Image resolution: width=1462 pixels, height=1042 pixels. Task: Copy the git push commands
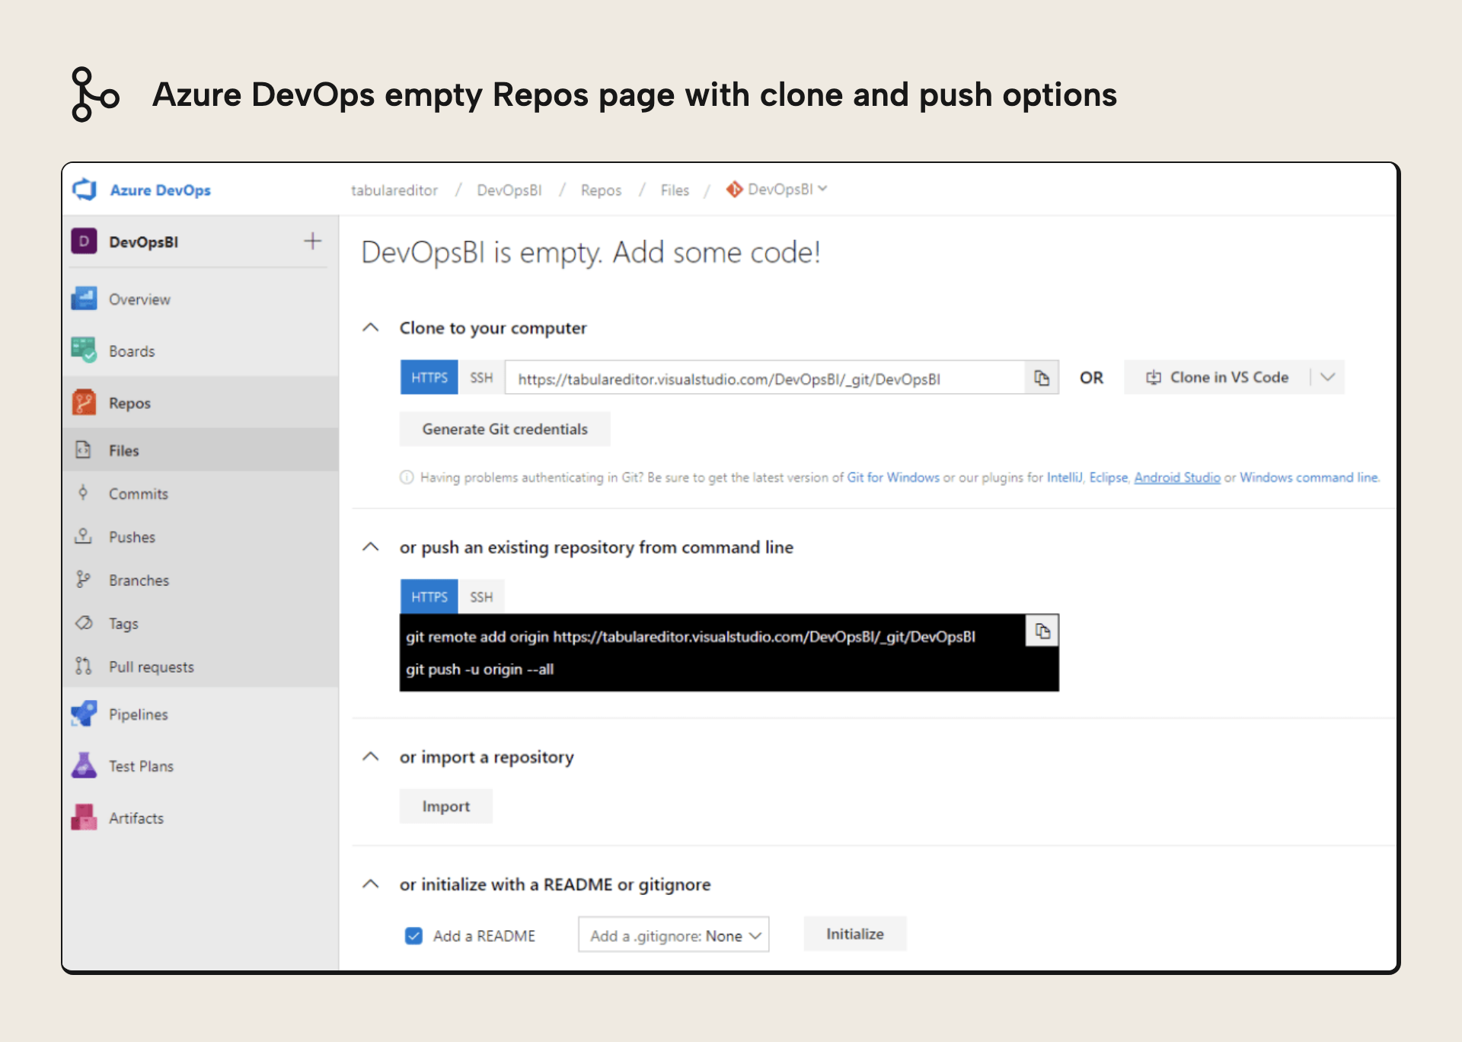(1042, 631)
